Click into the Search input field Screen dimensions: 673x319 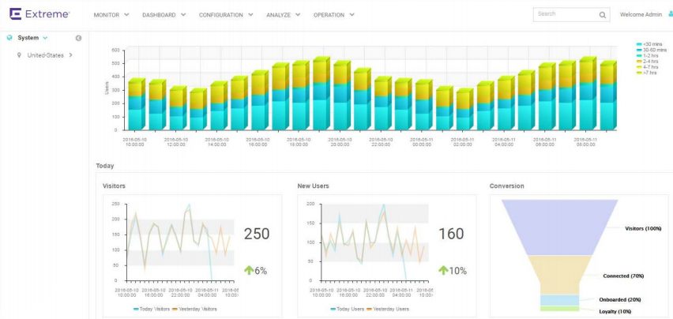(564, 14)
